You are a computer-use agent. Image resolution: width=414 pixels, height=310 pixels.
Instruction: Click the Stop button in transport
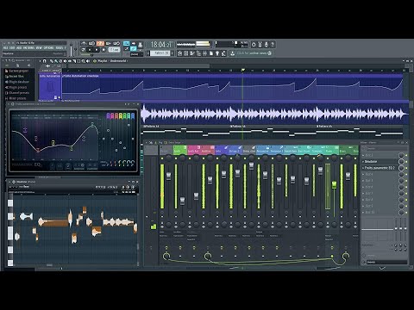[97, 49]
